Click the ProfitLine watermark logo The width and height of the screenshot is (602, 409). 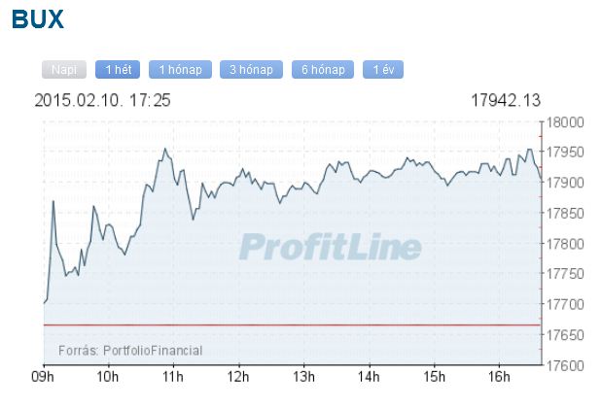[331, 247]
